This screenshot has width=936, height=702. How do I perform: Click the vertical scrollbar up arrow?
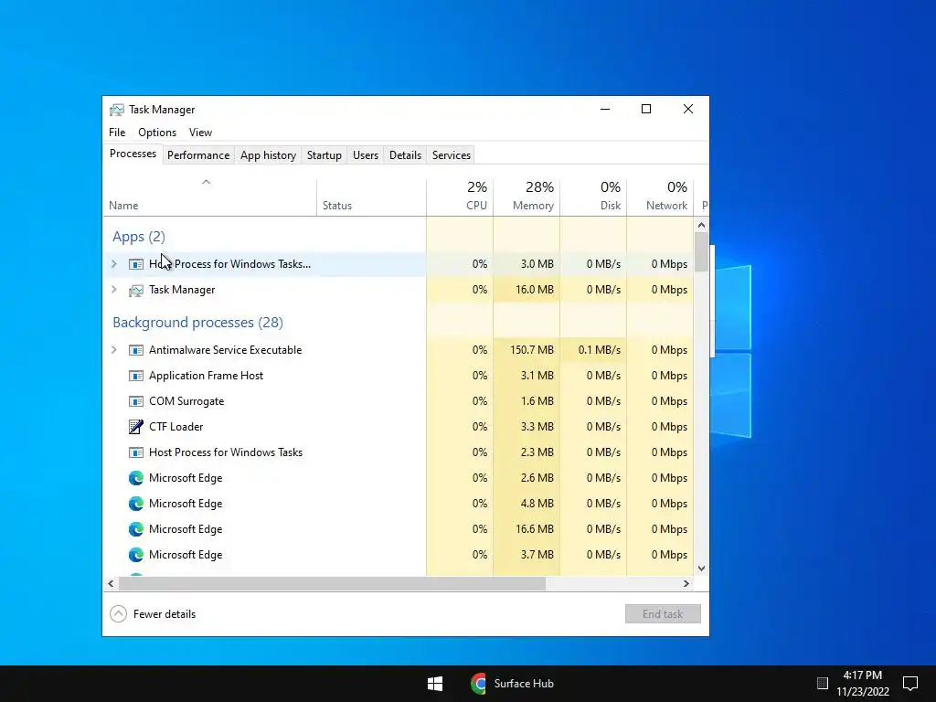coord(701,225)
